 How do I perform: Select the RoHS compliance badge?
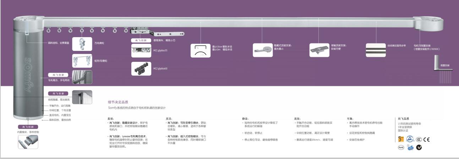[x=401, y=147]
